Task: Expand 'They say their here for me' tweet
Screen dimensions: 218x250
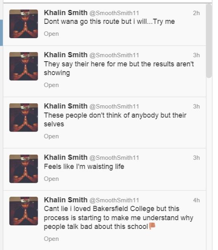Action: (x=51, y=85)
